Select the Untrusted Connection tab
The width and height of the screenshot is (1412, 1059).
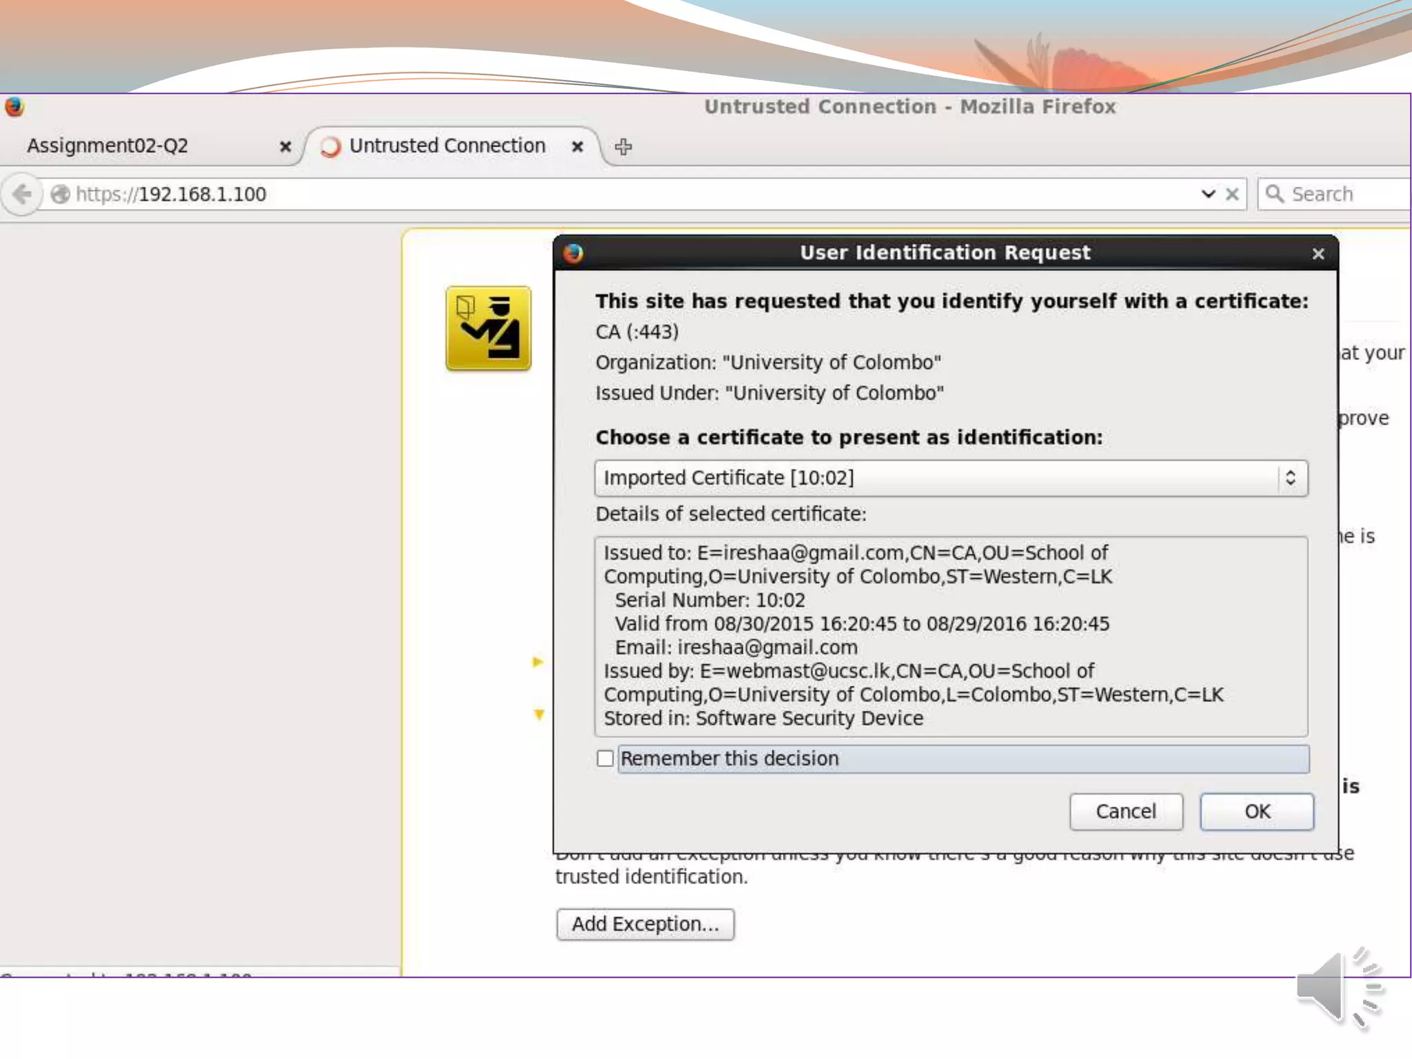(x=447, y=146)
